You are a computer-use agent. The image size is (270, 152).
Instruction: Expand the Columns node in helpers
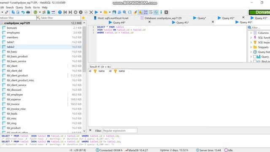[251, 33]
